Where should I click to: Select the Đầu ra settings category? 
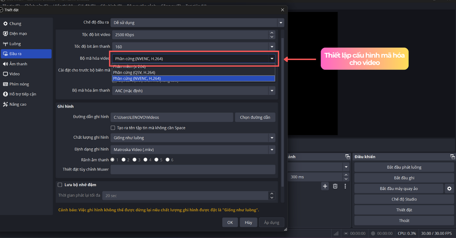(x=26, y=54)
